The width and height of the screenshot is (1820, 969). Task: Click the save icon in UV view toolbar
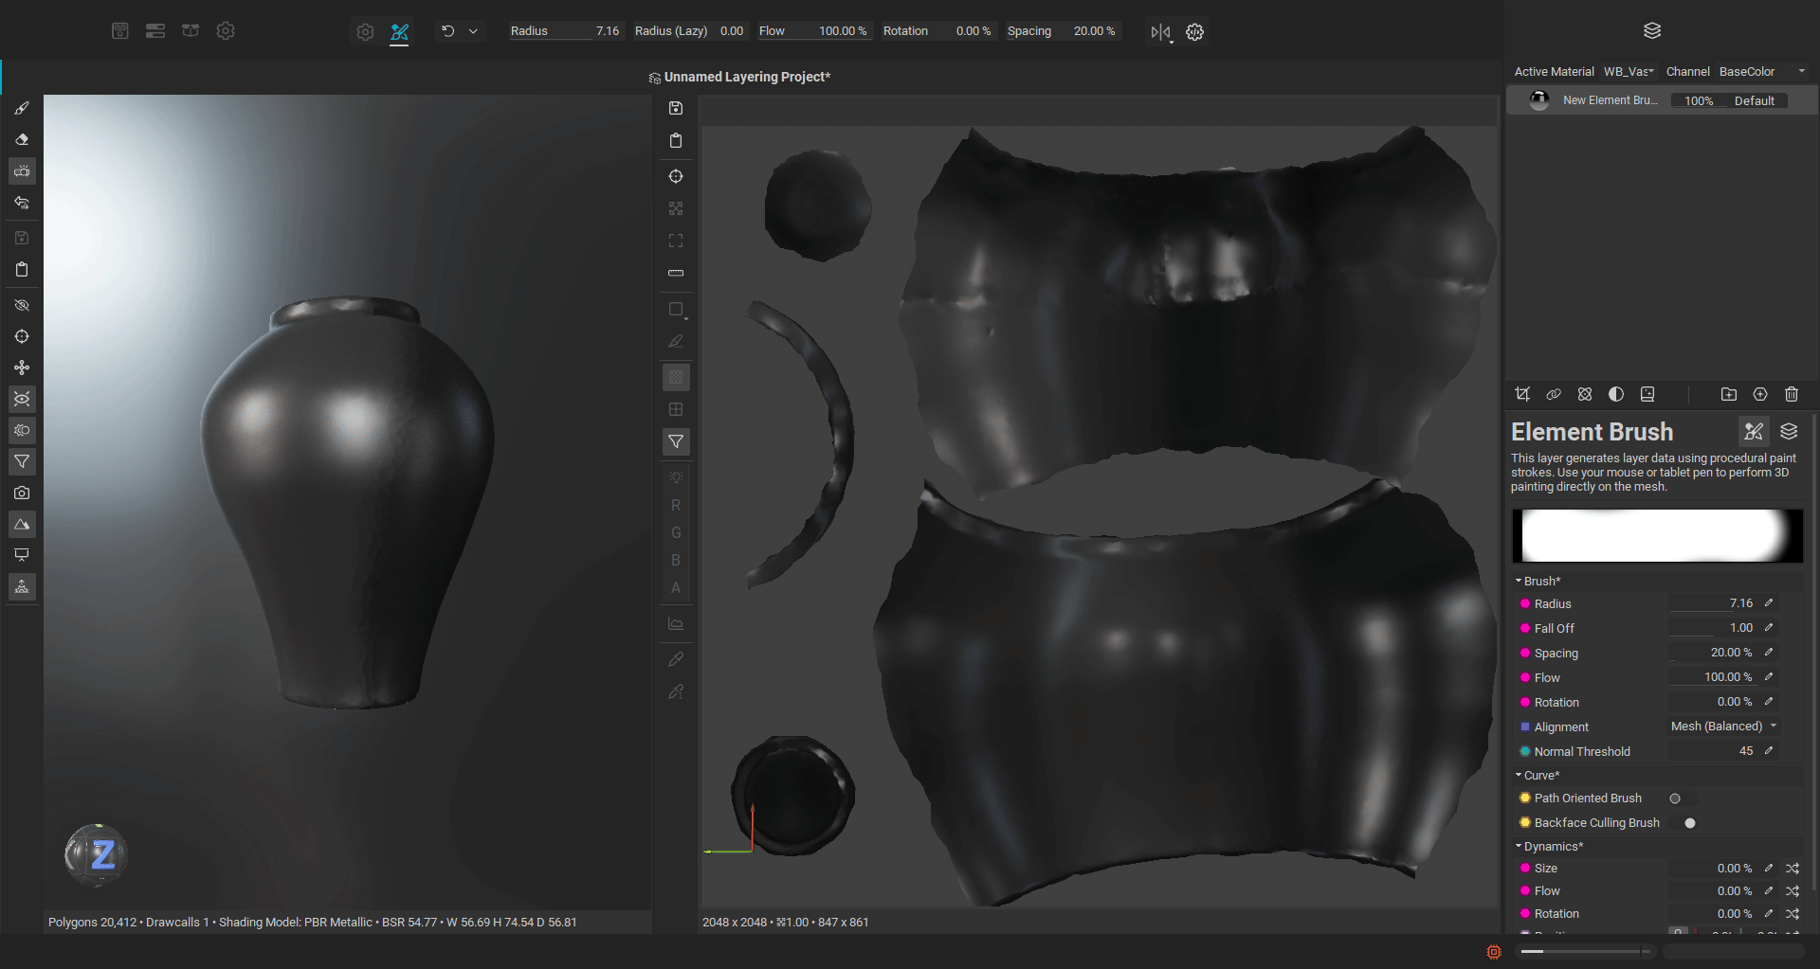click(676, 108)
